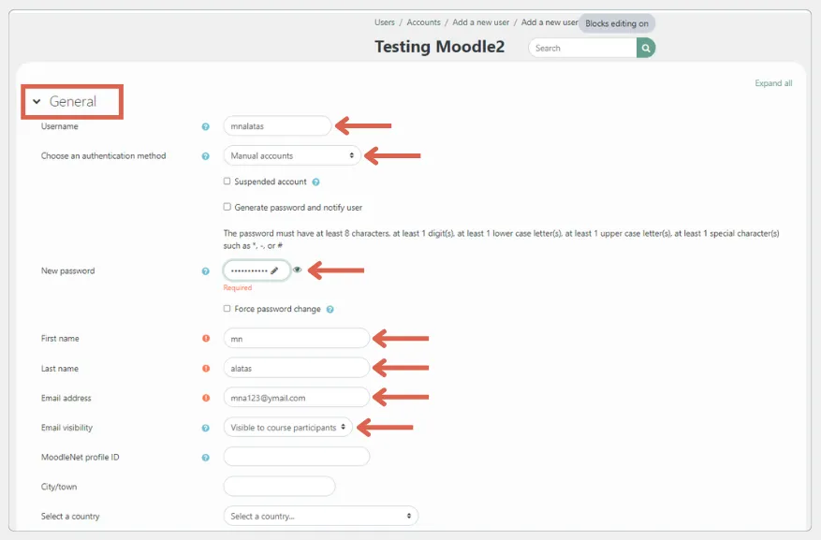Click the Expand all link
The height and width of the screenshot is (540, 821).
point(773,83)
